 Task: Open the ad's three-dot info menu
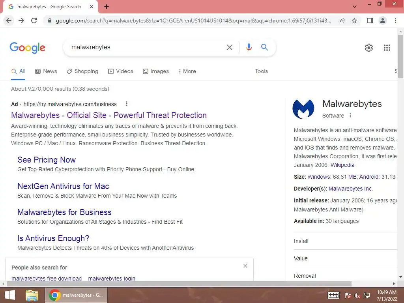tap(127, 104)
